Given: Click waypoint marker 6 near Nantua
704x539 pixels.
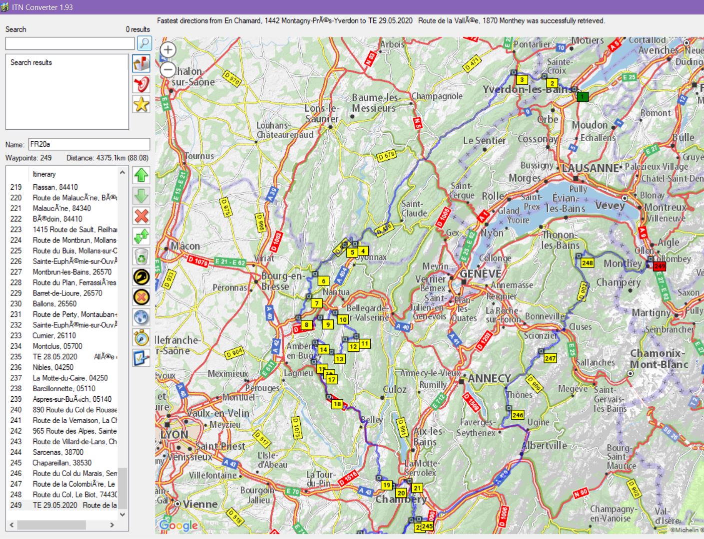Looking at the screenshot, I should pyautogui.click(x=323, y=281).
